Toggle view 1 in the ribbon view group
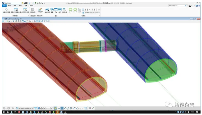This screenshot has width=202, height=115. [83, 9]
